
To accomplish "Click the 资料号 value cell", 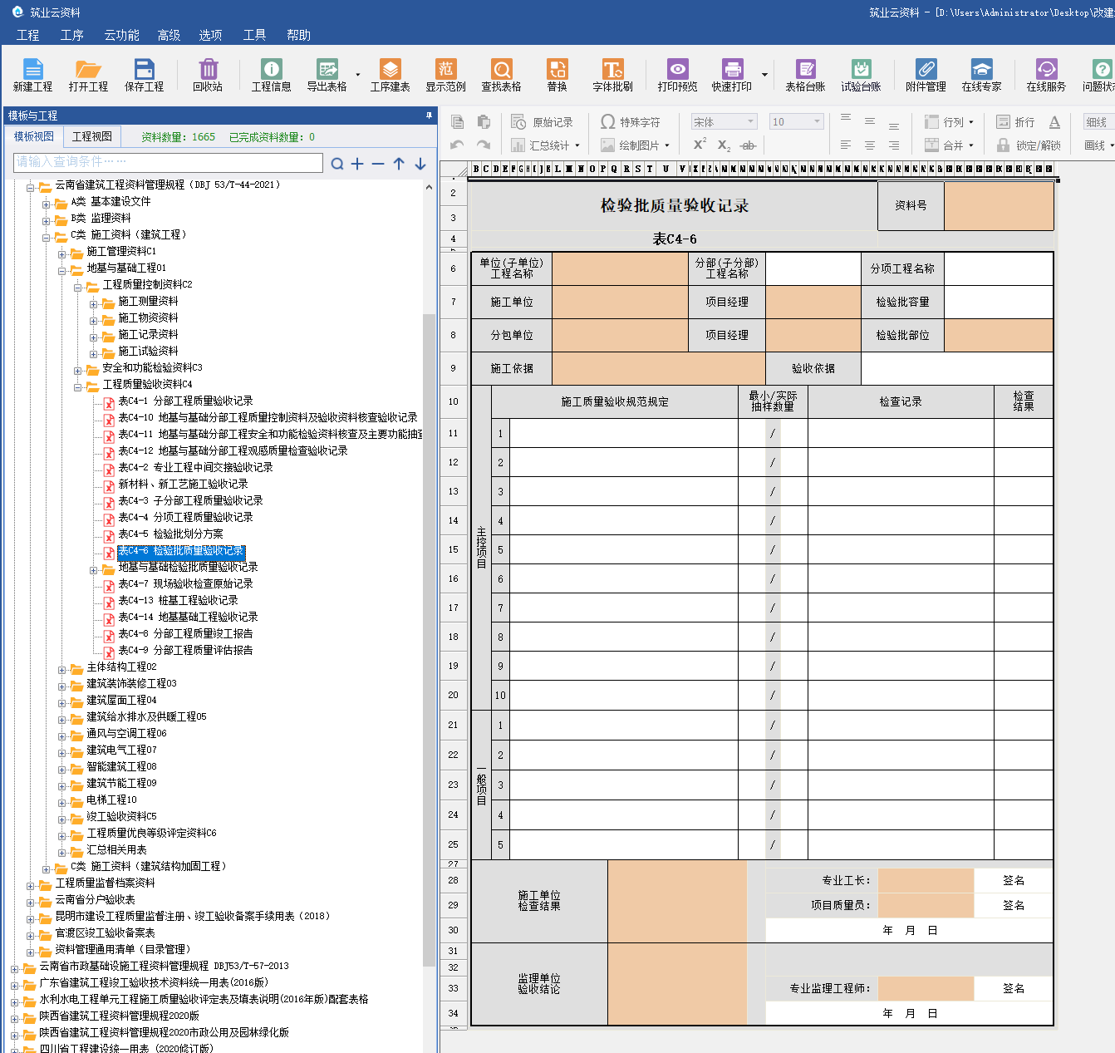I will pyautogui.click(x=999, y=205).
